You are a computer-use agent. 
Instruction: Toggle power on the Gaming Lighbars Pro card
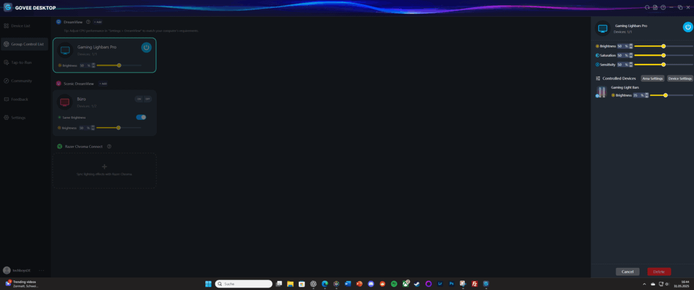[x=146, y=47]
